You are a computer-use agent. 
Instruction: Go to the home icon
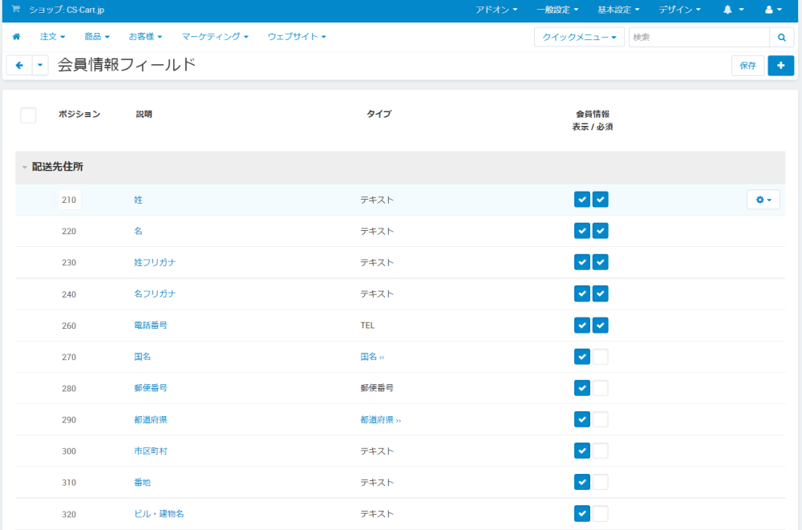click(x=16, y=37)
